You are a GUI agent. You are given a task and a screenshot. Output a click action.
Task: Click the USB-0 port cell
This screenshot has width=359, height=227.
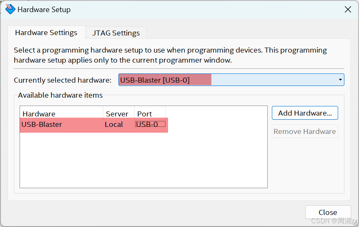(150, 124)
